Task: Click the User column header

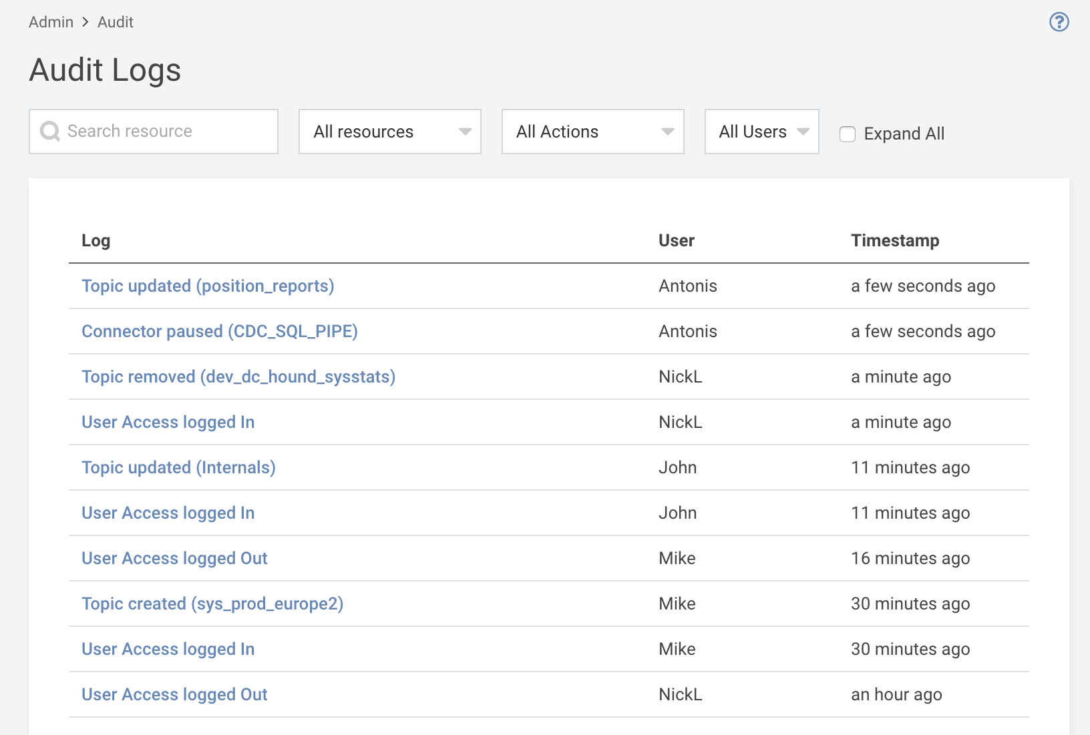Action: (x=677, y=240)
